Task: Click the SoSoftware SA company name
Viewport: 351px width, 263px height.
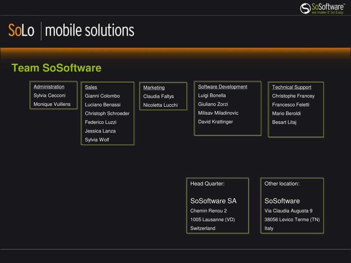Action: [213, 201]
